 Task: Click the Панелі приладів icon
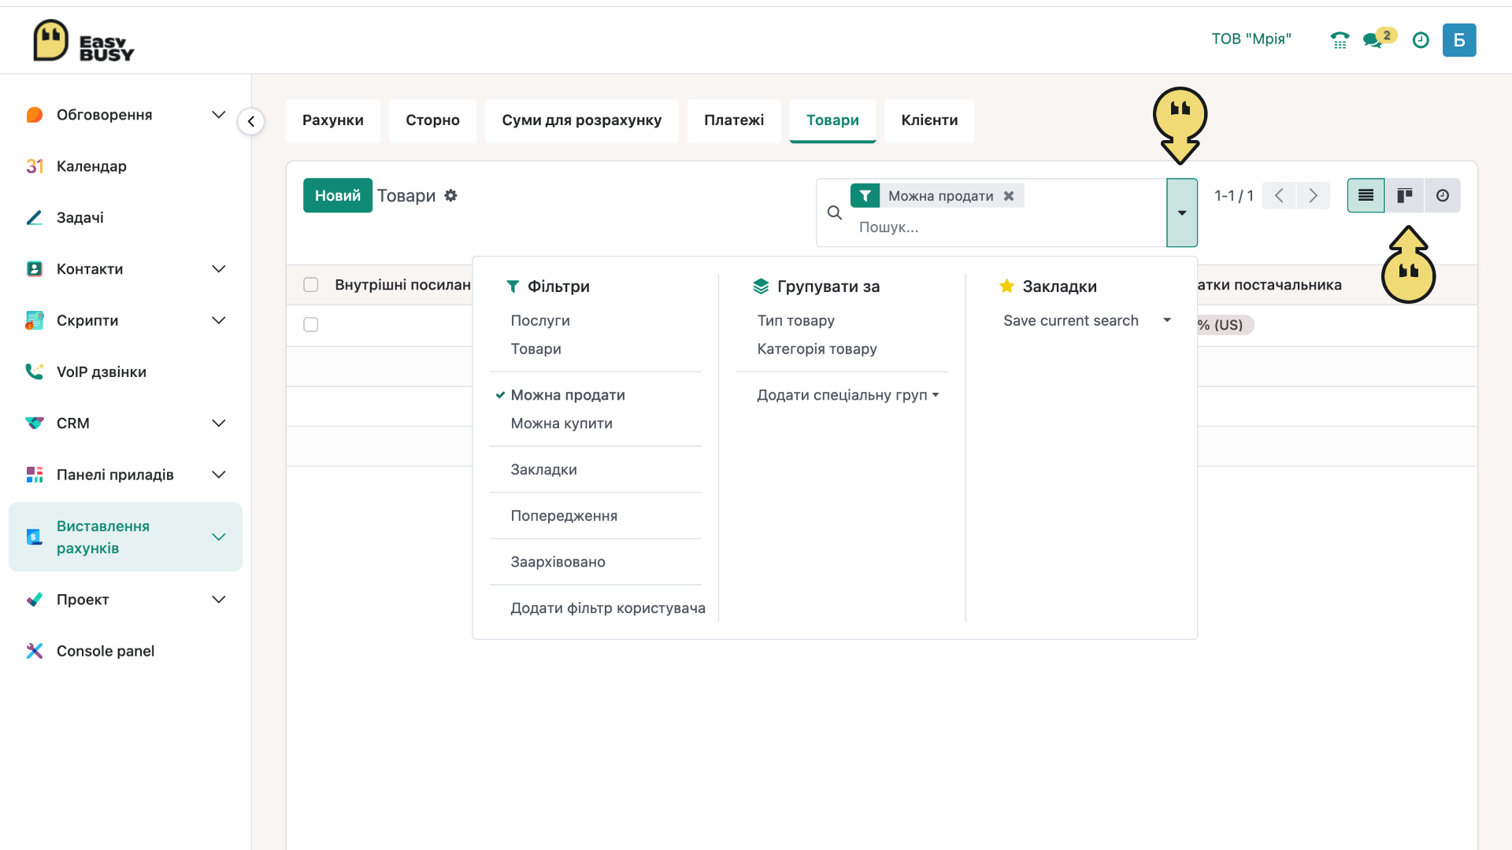point(35,475)
